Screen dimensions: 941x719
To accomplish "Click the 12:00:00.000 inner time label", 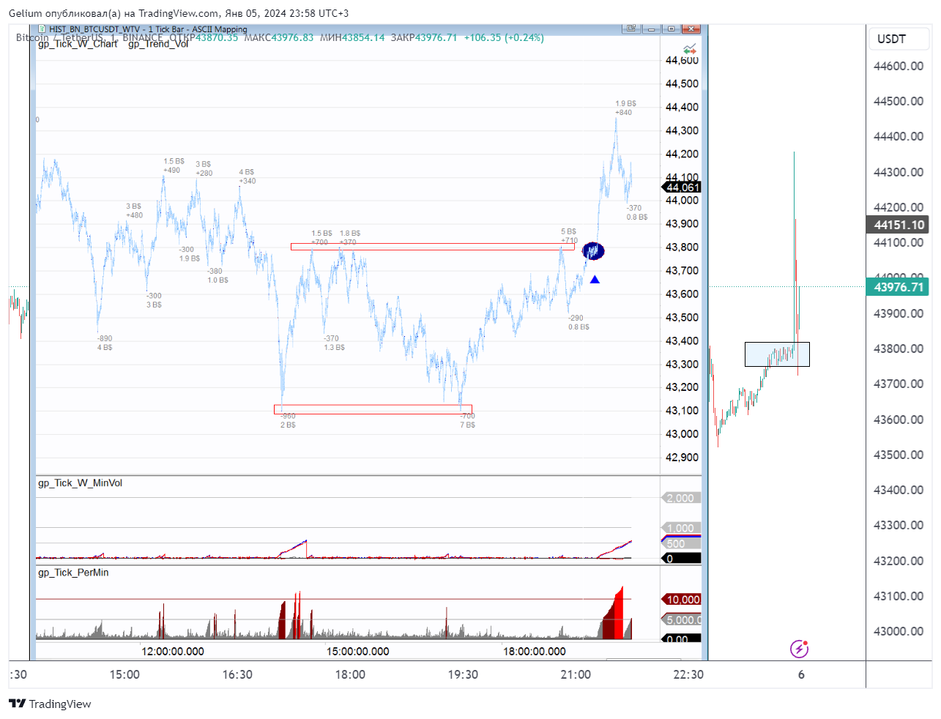I will (x=173, y=651).
